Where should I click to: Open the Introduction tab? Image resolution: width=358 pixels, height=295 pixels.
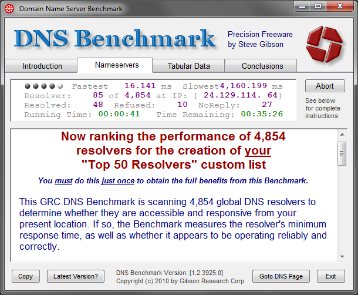[x=41, y=66]
